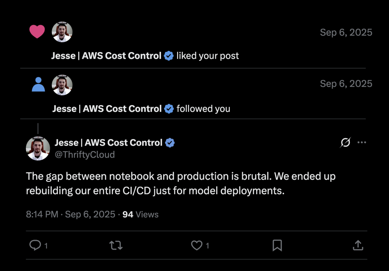Open Jesse's profile via @ThriftyCloud handle
Image resolution: width=389 pixels, height=271 pixels.
tap(85, 154)
